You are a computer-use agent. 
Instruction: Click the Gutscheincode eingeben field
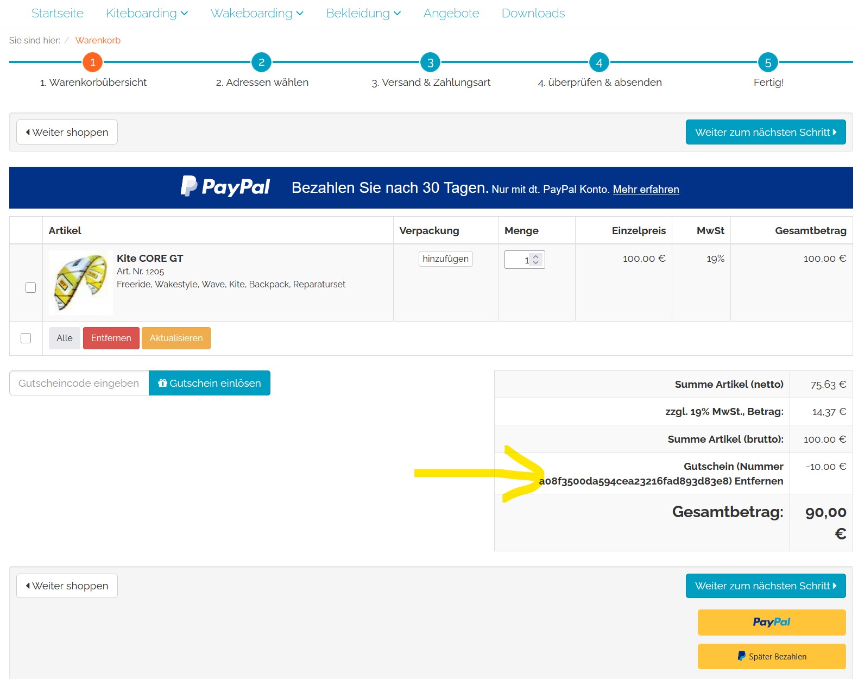click(x=79, y=383)
